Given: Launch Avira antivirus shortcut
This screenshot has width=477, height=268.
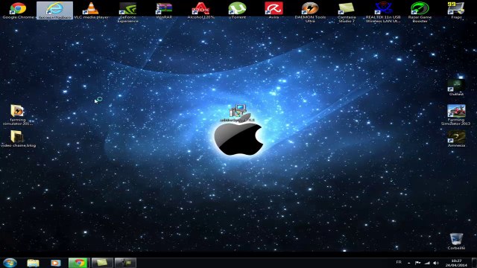Looking at the screenshot, I should click(x=274, y=10).
